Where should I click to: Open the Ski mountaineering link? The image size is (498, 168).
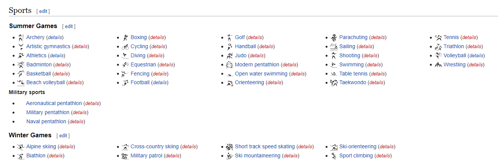[x=257, y=156]
